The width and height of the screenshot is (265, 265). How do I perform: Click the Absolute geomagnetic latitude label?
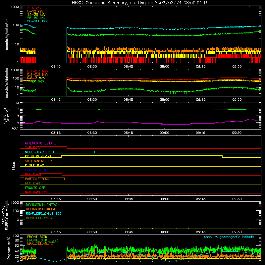click(229, 237)
